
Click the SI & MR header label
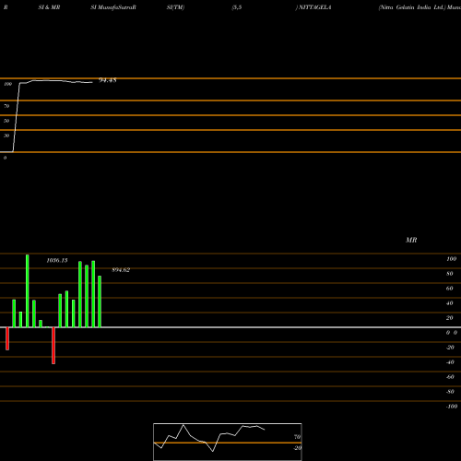click(49, 7)
